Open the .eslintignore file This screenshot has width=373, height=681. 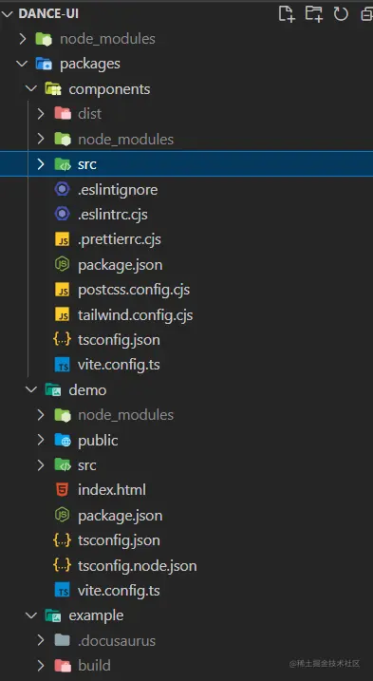(x=118, y=190)
